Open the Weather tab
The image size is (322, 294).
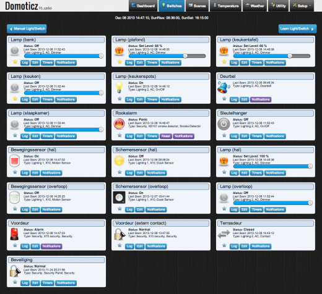(255, 6)
